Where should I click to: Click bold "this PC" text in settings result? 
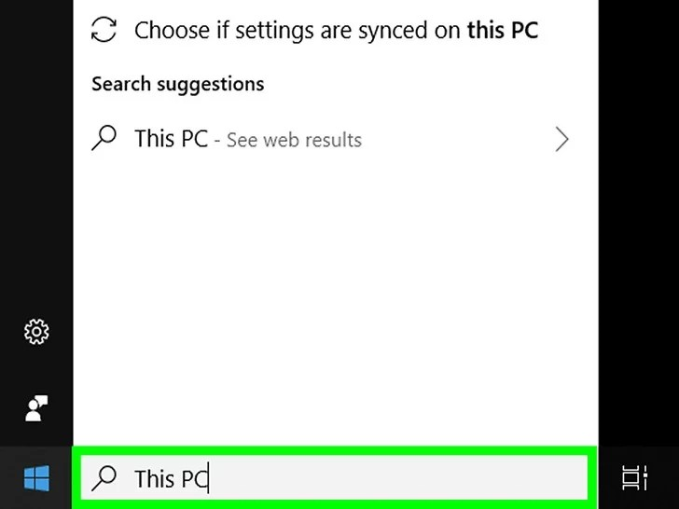tap(503, 30)
